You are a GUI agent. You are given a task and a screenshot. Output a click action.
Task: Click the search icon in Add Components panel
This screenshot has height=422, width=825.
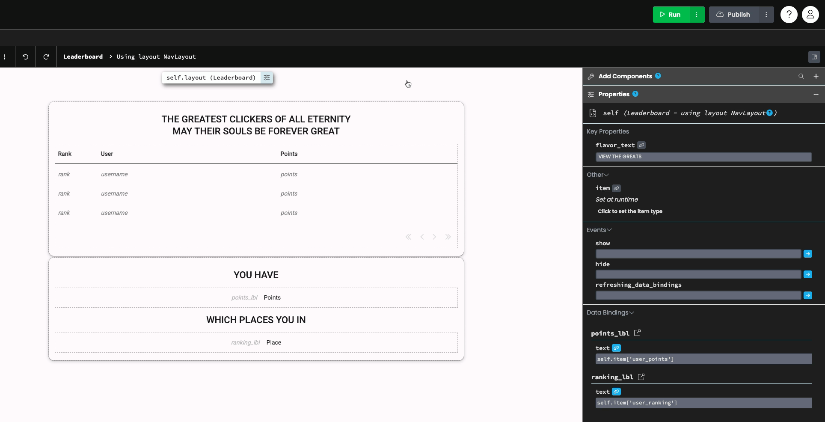801,76
